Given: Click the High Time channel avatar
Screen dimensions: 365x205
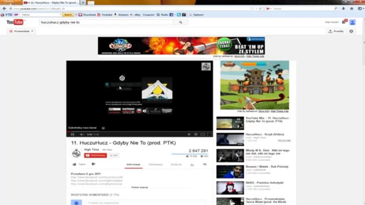Looking at the screenshot, I should [x=76, y=153].
